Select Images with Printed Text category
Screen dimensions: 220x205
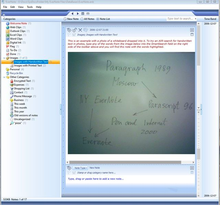[x=28, y=65]
